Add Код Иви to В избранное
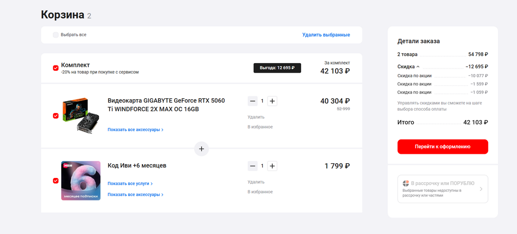517x234 pixels. click(x=260, y=192)
